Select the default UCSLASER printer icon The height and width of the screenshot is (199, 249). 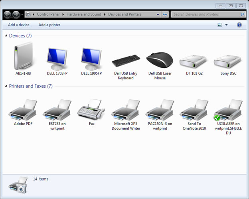(x=228, y=110)
